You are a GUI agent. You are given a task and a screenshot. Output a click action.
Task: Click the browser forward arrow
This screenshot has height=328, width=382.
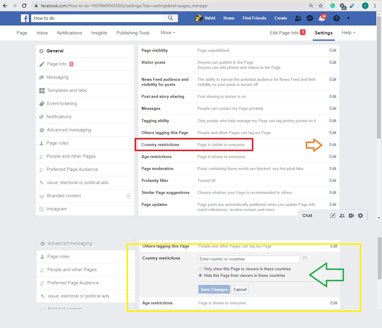click(15, 6)
